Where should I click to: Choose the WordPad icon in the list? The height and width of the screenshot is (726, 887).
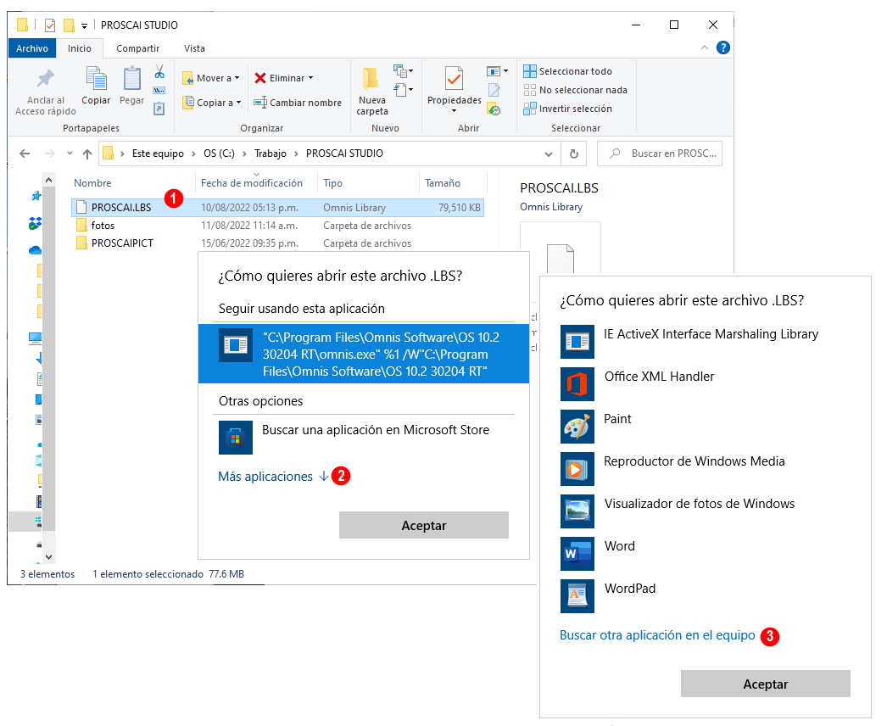pyautogui.click(x=577, y=596)
